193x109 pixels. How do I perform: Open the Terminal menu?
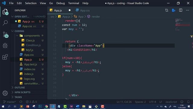74,3
